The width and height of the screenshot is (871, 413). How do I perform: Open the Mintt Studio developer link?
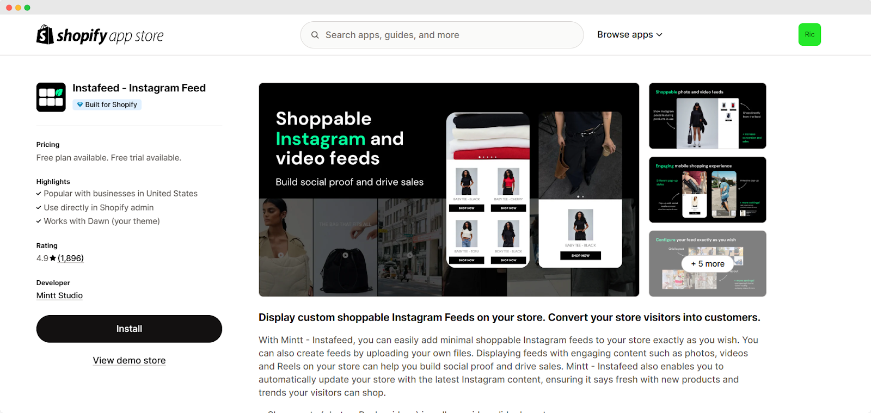[59, 295]
